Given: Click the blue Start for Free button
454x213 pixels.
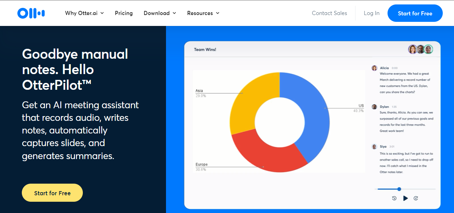Looking at the screenshot, I should pos(415,13).
